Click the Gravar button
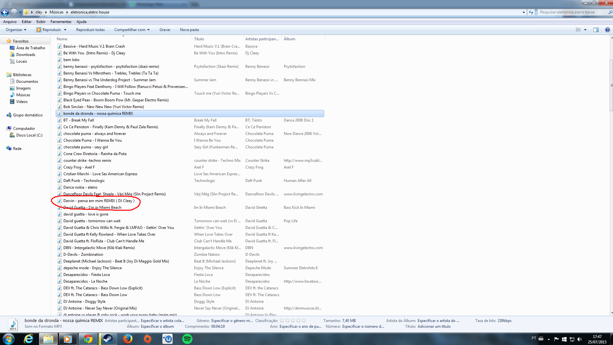This screenshot has width=613, height=345. click(165, 30)
